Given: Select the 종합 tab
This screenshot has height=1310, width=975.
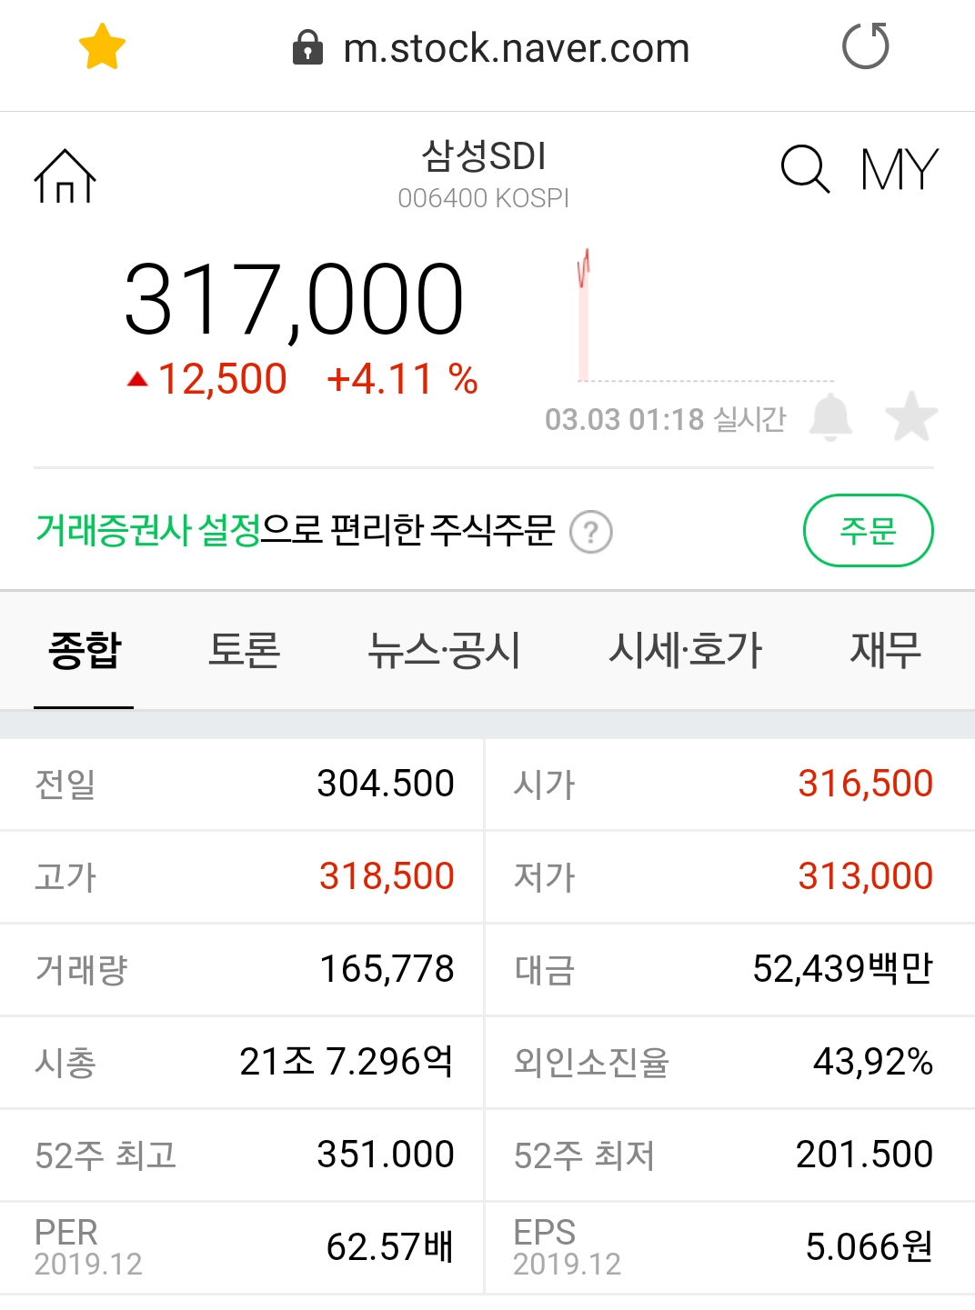Looking at the screenshot, I should (85, 651).
